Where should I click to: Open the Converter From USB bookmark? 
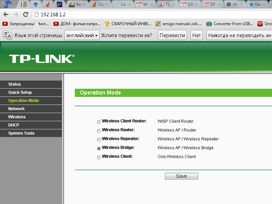coord(230,24)
